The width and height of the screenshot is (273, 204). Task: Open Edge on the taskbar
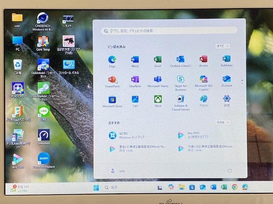coord(245,187)
